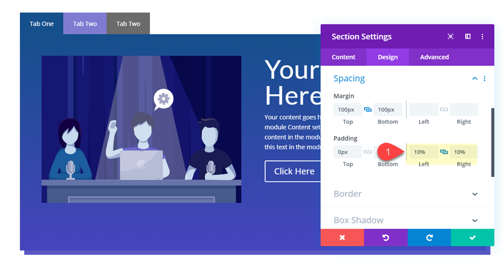This screenshot has height=263, width=503.
Task: Open the three-dot menu in Section Settings header
Action: (482, 37)
